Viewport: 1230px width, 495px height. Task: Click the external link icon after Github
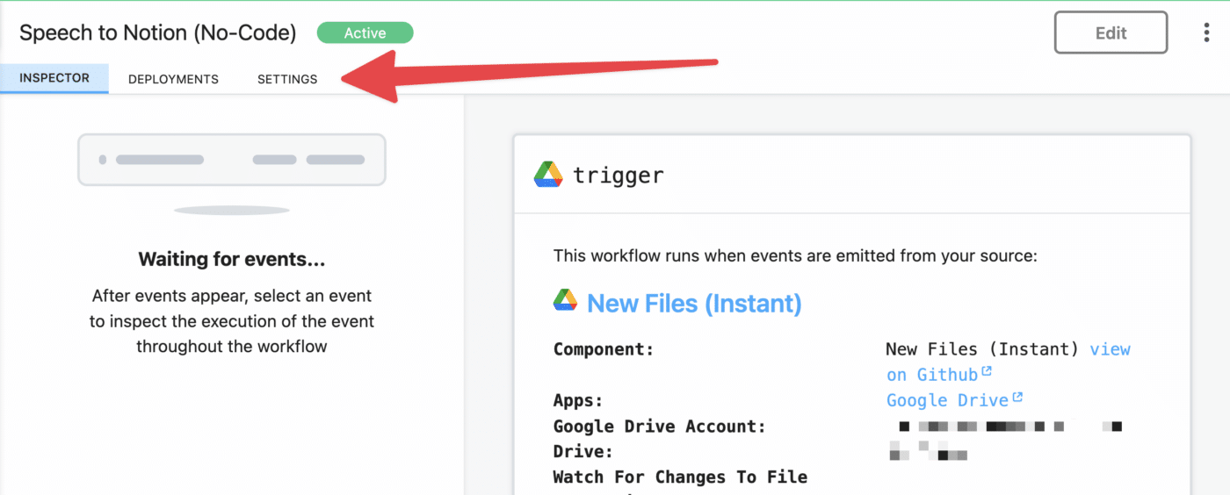click(987, 372)
